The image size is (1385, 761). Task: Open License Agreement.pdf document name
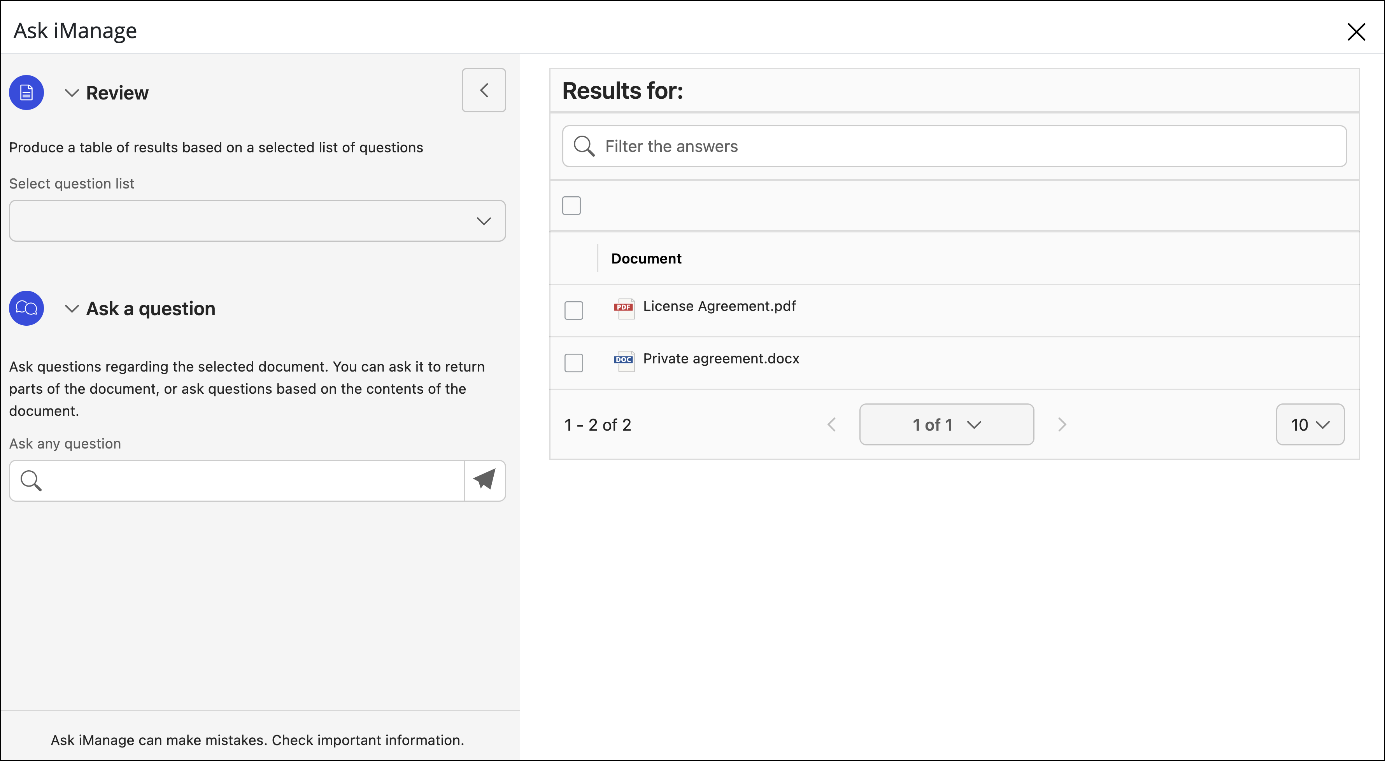point(719,306)
